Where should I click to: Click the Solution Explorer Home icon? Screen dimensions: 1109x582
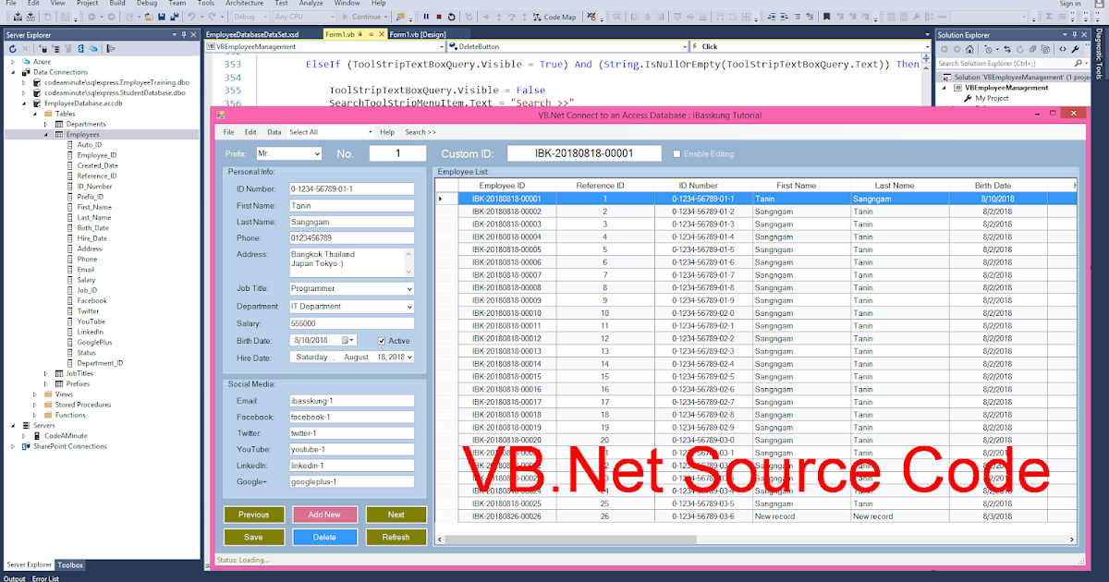969,49
